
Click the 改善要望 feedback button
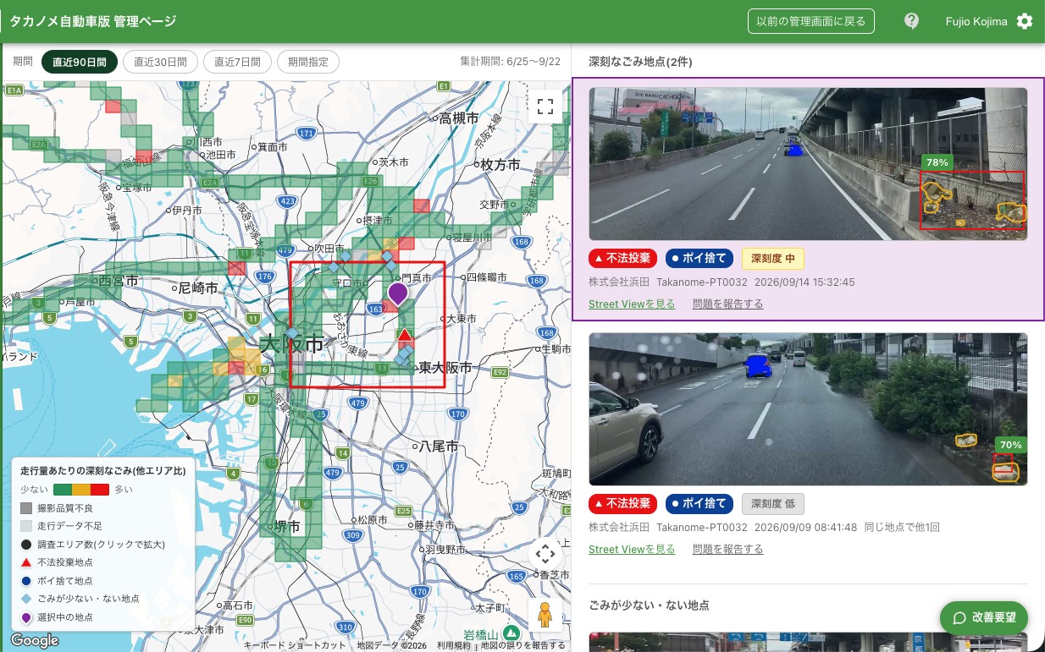pyautogui.click(x=983, y=618)
